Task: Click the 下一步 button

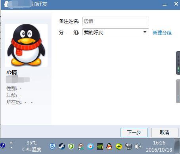Action: pyautogui.click(x=134, y=133)
